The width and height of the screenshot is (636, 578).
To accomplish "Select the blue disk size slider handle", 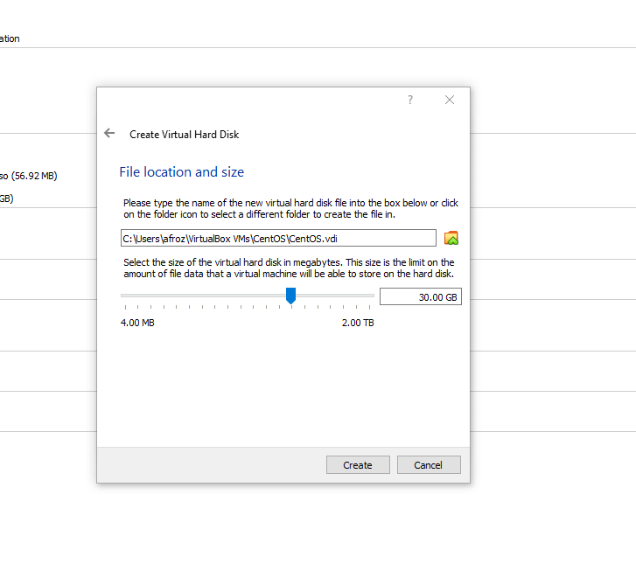I will [x=290, y=296].
